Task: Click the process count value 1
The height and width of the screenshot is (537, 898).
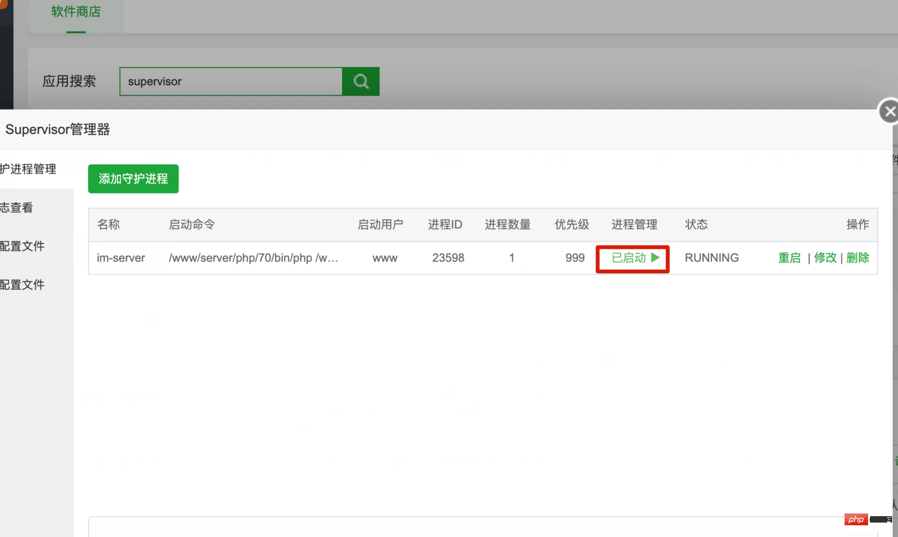Action: point(512,258)
